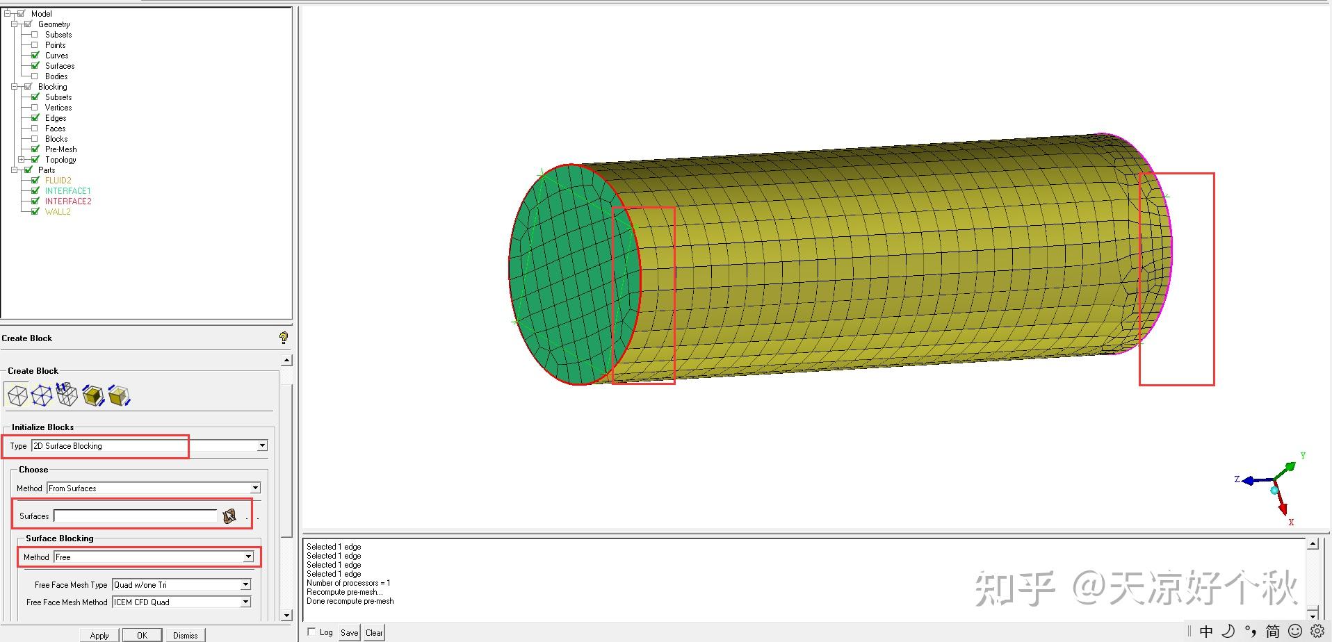Clear the message window
The height and width of the screenshot is (642, 1332).
[x=374, y=632]
